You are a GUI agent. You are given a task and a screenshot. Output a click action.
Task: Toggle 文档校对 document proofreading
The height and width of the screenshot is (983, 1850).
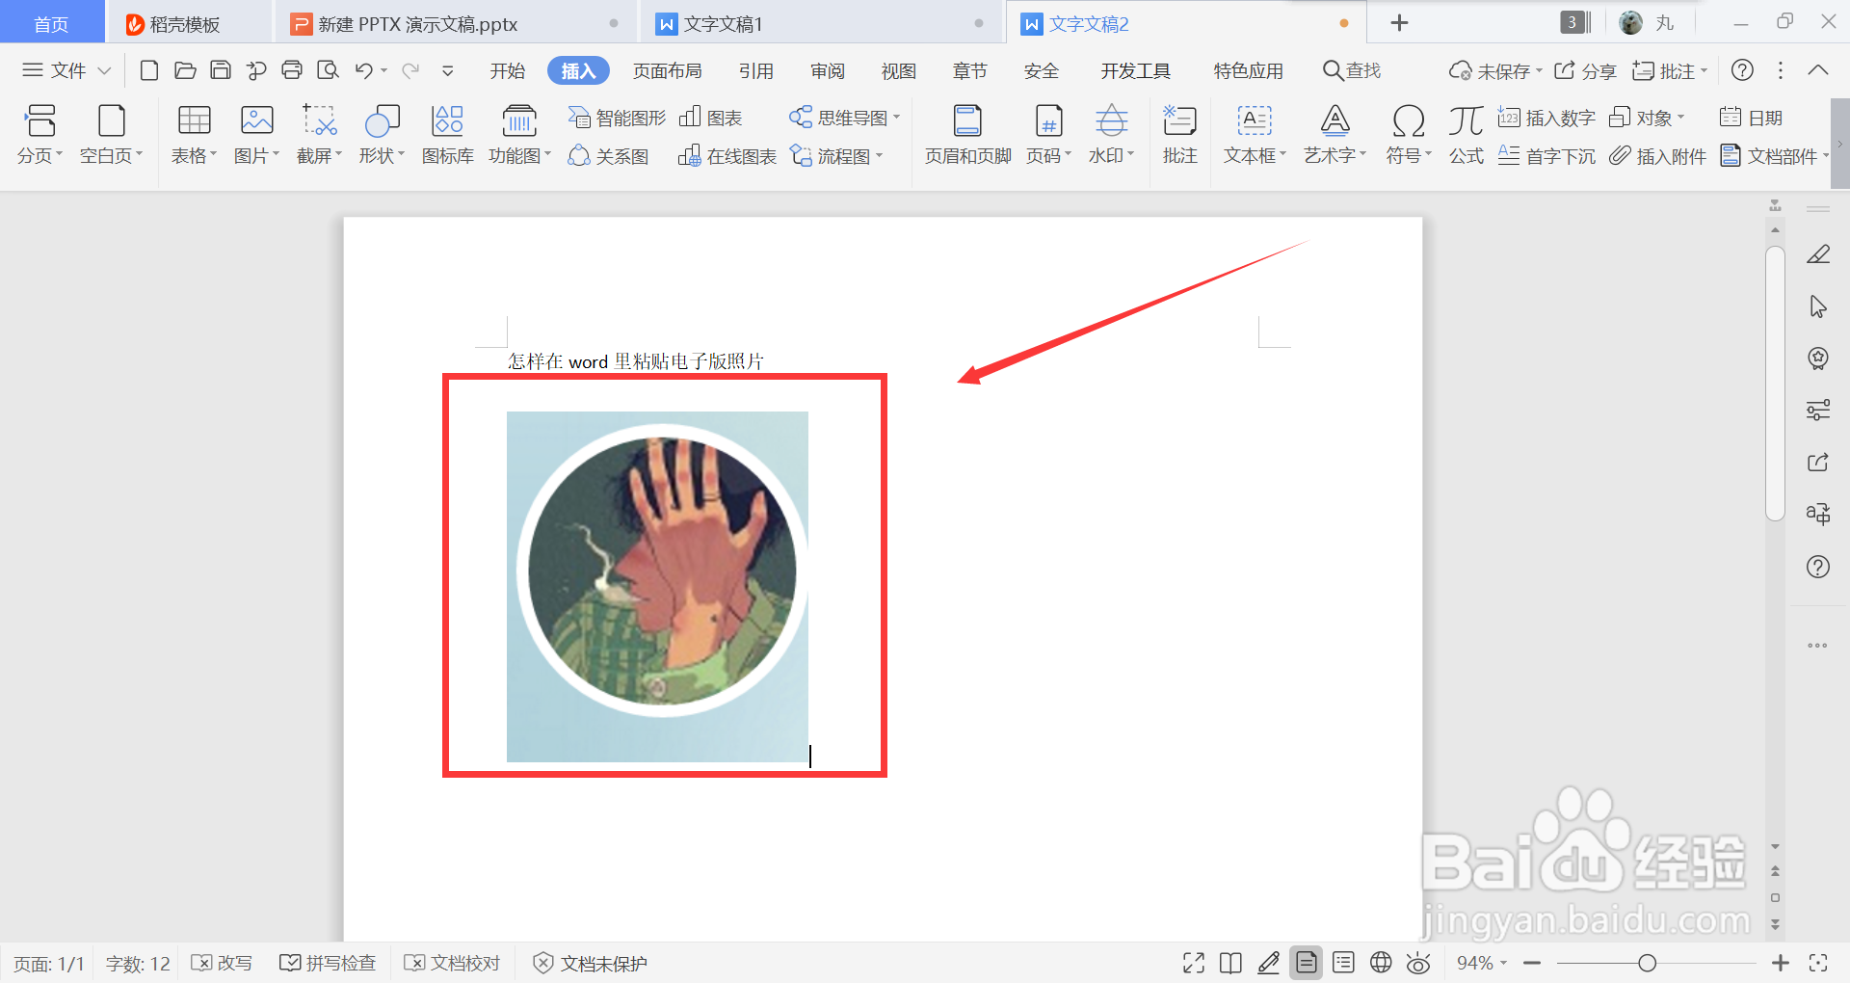point(452,963)
